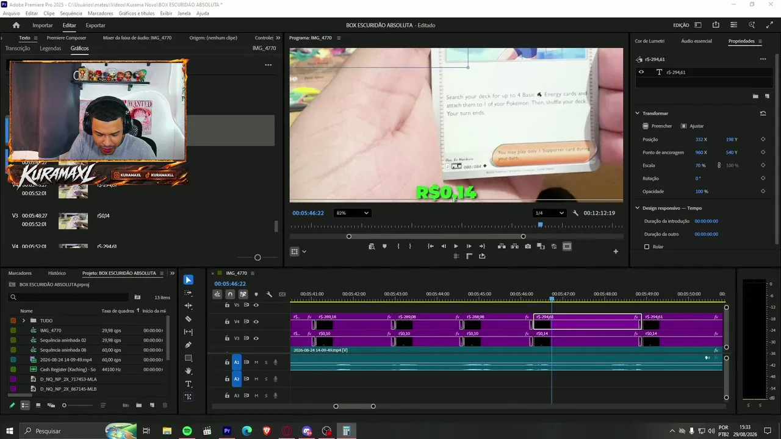
Task: Expand the TUDO bin
Action: pyautogui.click(x=24, y=321)
